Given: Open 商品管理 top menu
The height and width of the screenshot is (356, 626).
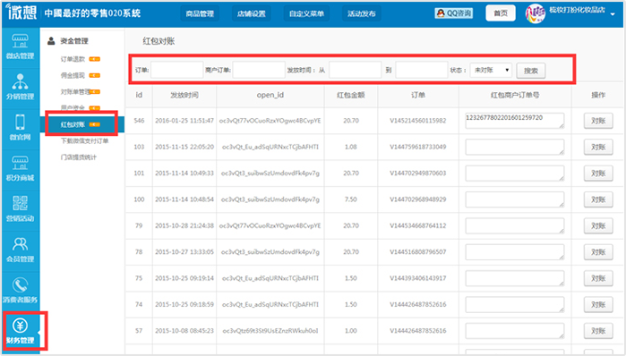Looking at the screenshot, I should click(x=200, y=13).
